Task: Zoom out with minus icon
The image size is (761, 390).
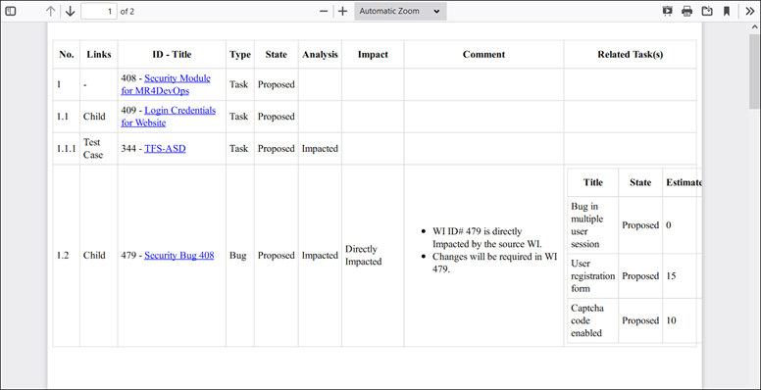Action: pyautogui.click(x=324, y=11)
